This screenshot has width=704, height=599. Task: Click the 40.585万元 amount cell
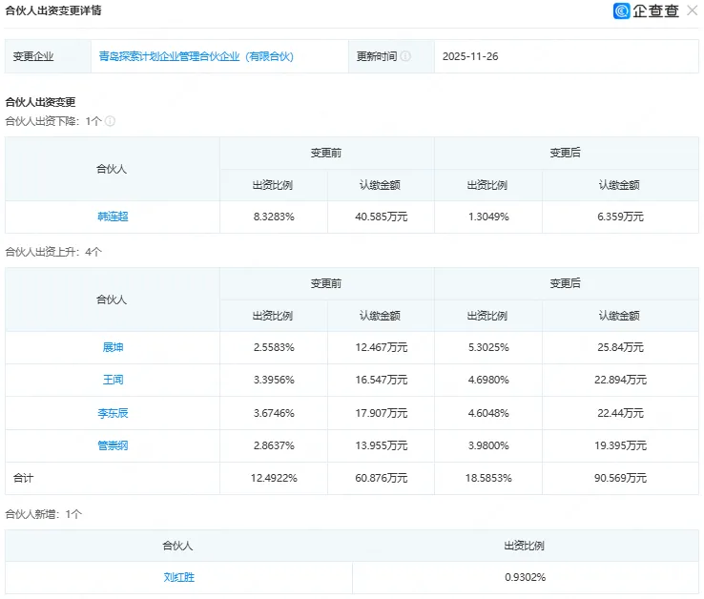(x=381, y=217)
